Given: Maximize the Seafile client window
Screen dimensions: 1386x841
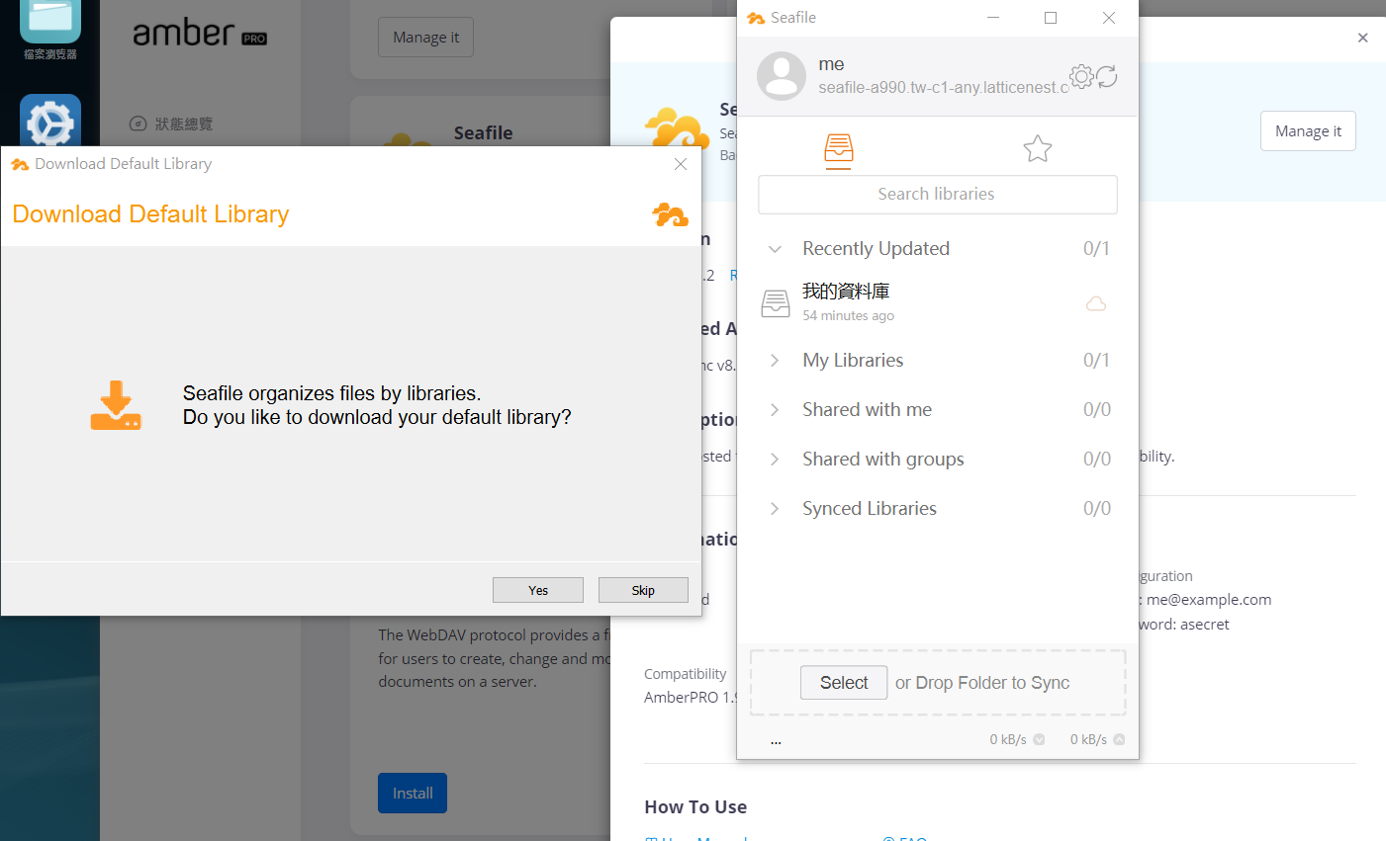Looking at the screenshot, I should tap(1051, 18).
